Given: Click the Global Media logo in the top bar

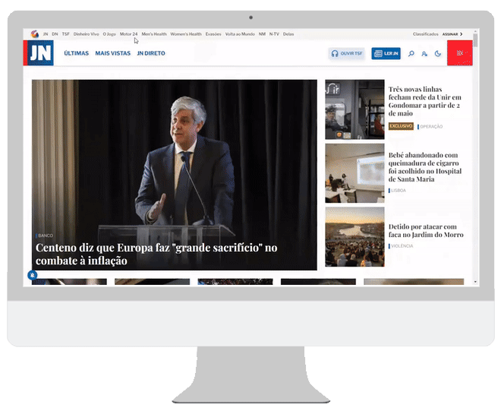Looking at the screenshot, I should tap(35, 34).
